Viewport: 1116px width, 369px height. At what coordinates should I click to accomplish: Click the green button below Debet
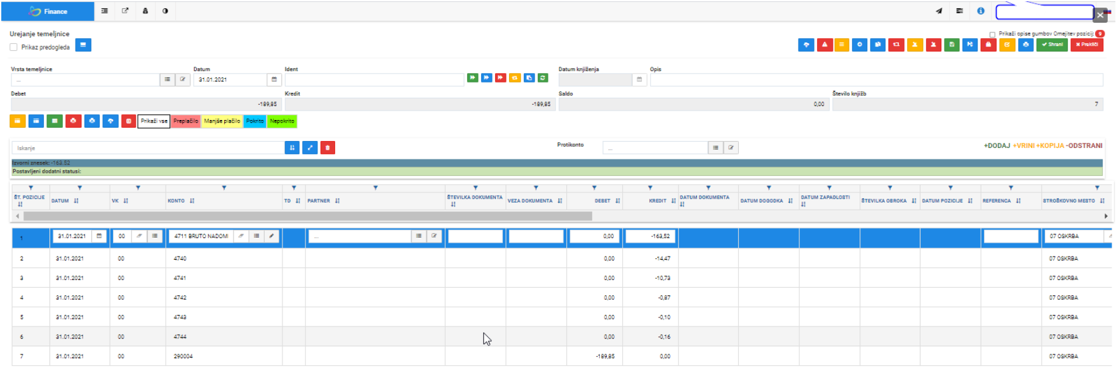55,121
